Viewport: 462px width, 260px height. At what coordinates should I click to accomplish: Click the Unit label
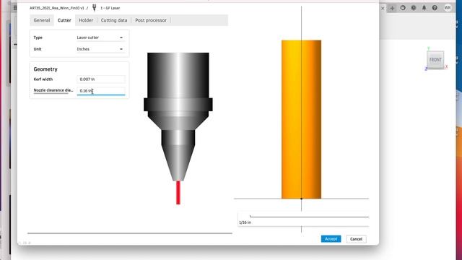point(38,49)
